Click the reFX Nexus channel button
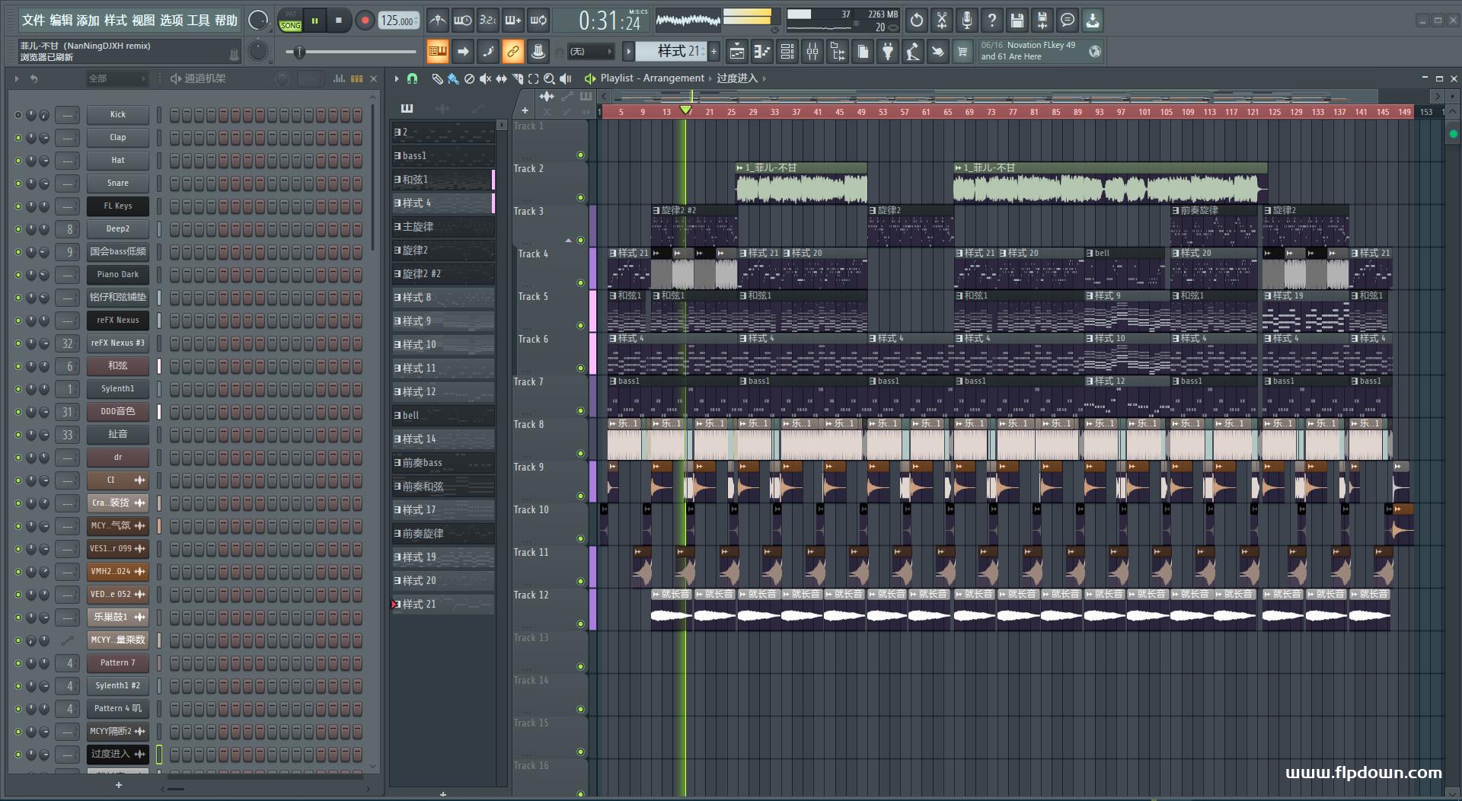 (x=118, y=321)
